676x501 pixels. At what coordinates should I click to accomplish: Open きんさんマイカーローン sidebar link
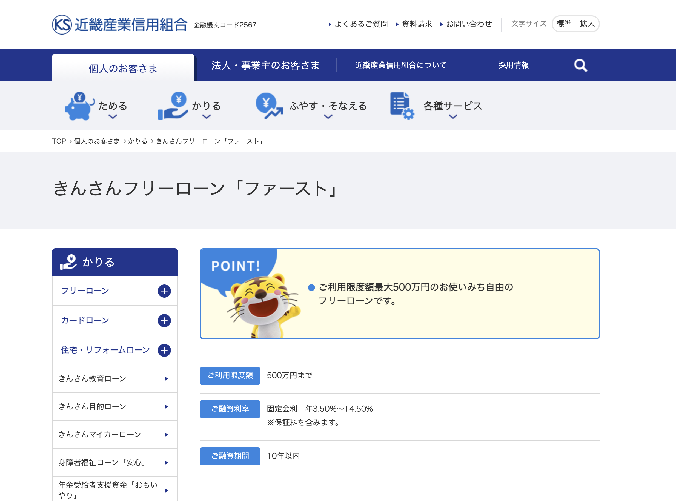tap(115, 435)
